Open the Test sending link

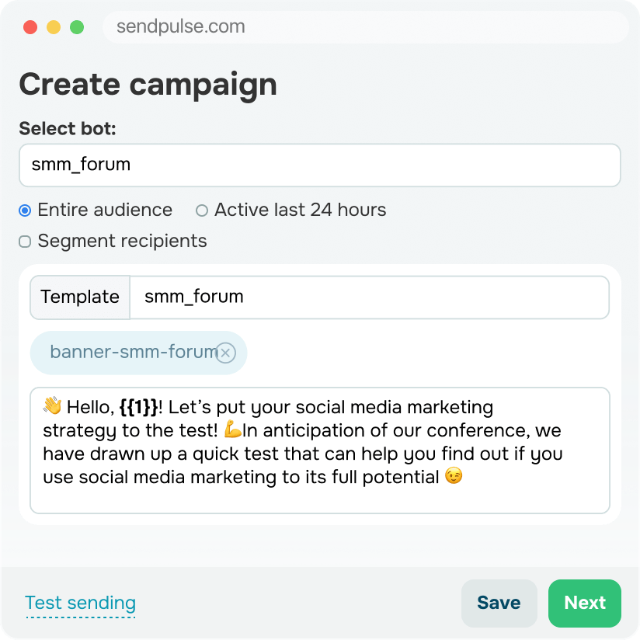point(80,603)
